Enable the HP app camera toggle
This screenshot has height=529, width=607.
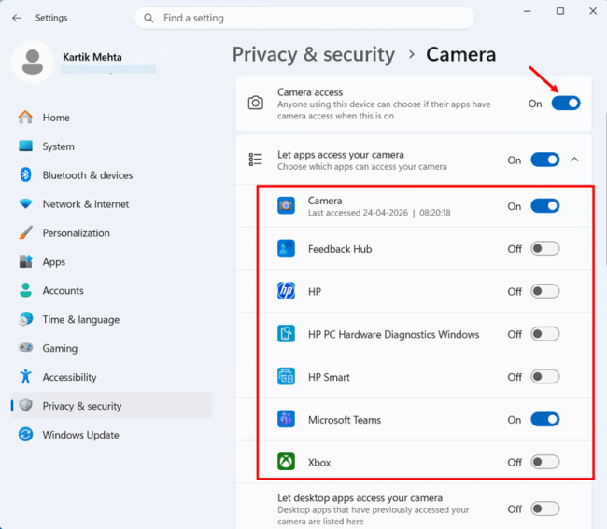[544, 291]
